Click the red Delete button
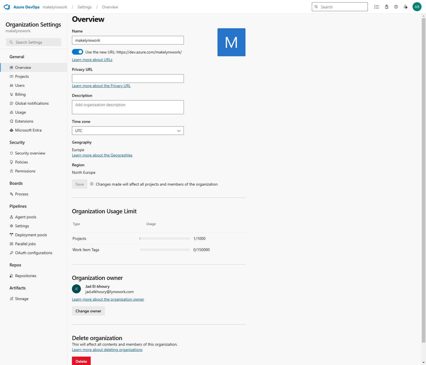426x365 pixels. (81, 361)
